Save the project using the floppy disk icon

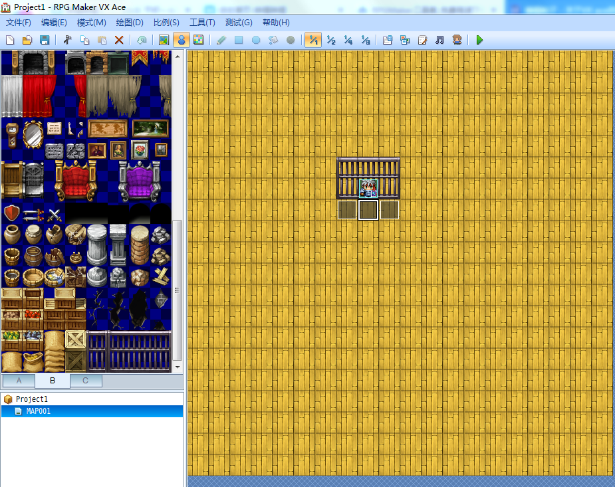click(x=45, y=40)
